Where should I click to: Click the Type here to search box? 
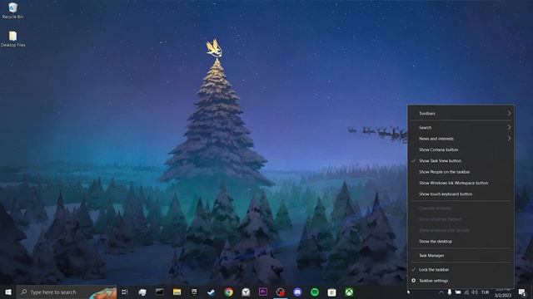(67, 292)
